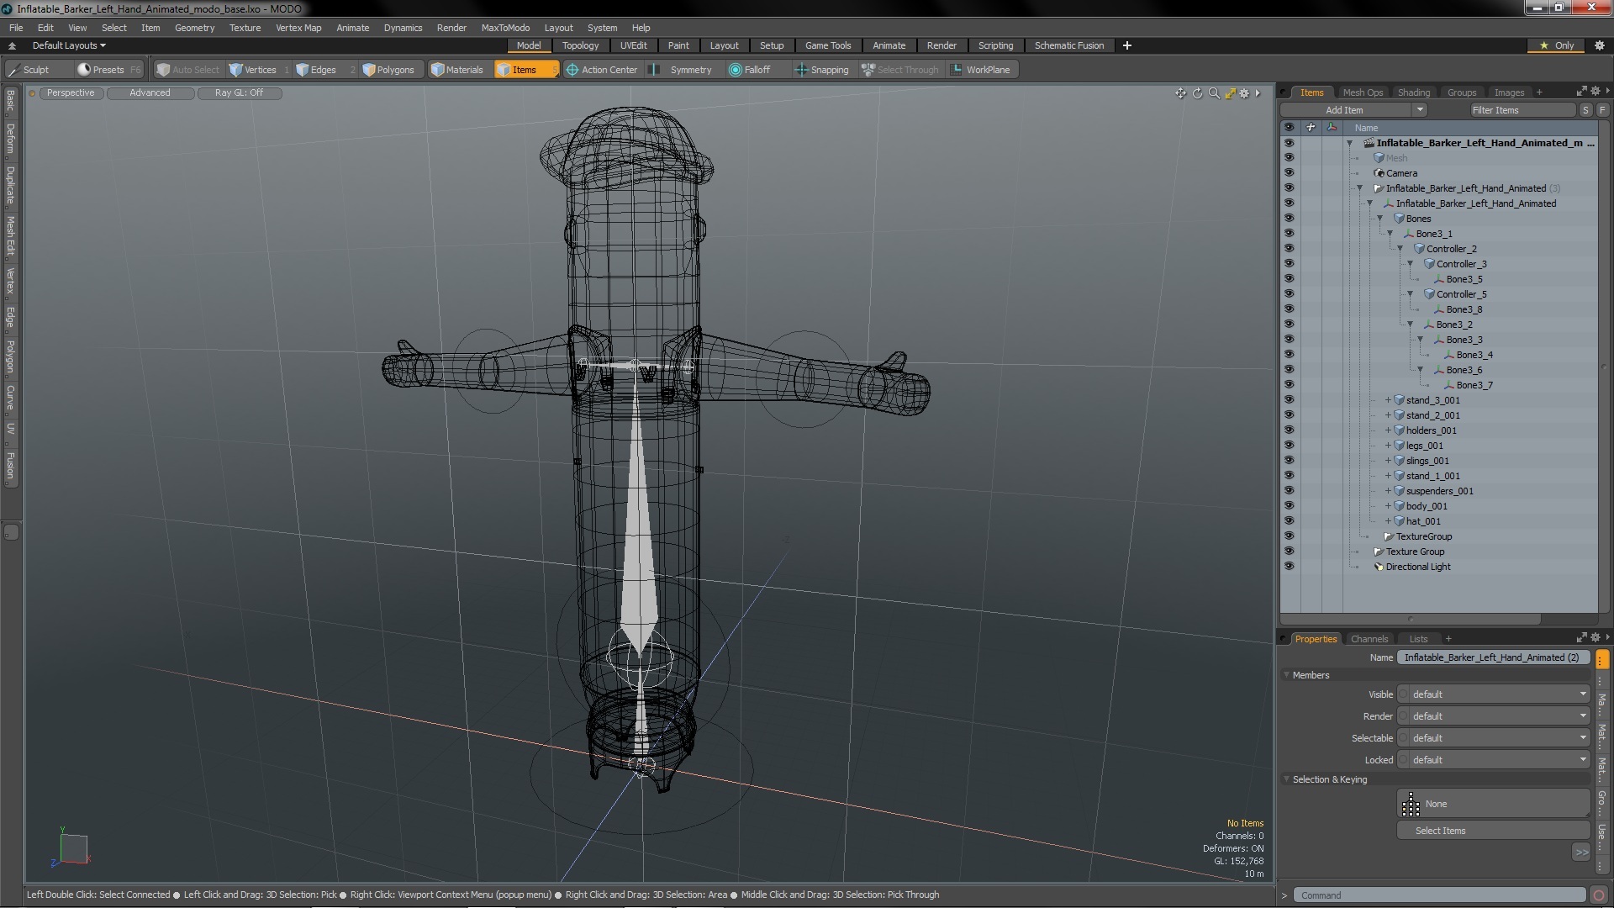Click the item Name field
Image resolution: width=1614 pixels, height=908 pixels.
click(1493, 658)
